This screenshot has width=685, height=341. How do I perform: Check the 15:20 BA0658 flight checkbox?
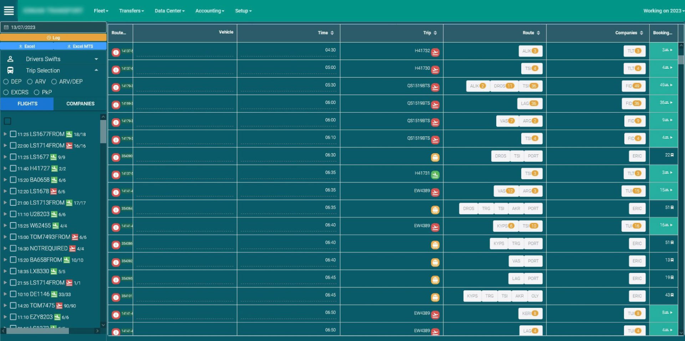13,180
